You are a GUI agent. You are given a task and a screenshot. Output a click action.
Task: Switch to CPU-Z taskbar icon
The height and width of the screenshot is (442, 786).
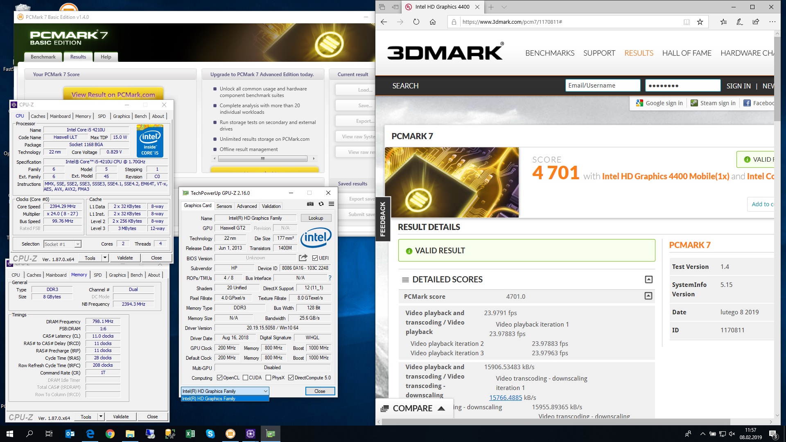coord(251,434)
